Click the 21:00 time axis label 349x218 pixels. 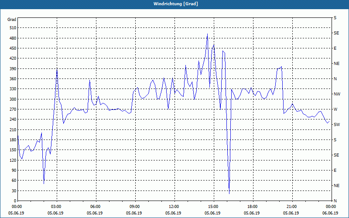(x=291, y=207)
